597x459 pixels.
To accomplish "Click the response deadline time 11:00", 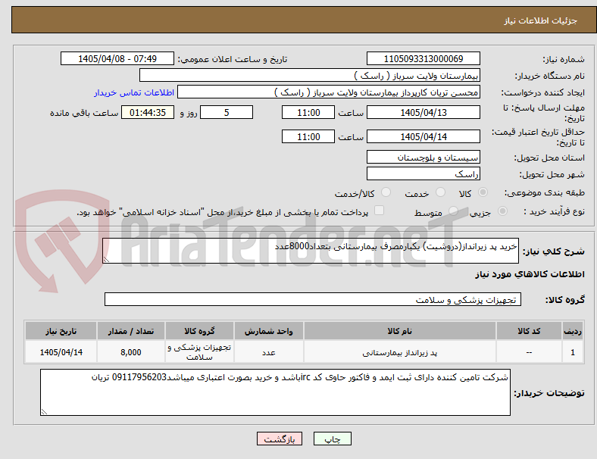I will (x=308, y=112).
